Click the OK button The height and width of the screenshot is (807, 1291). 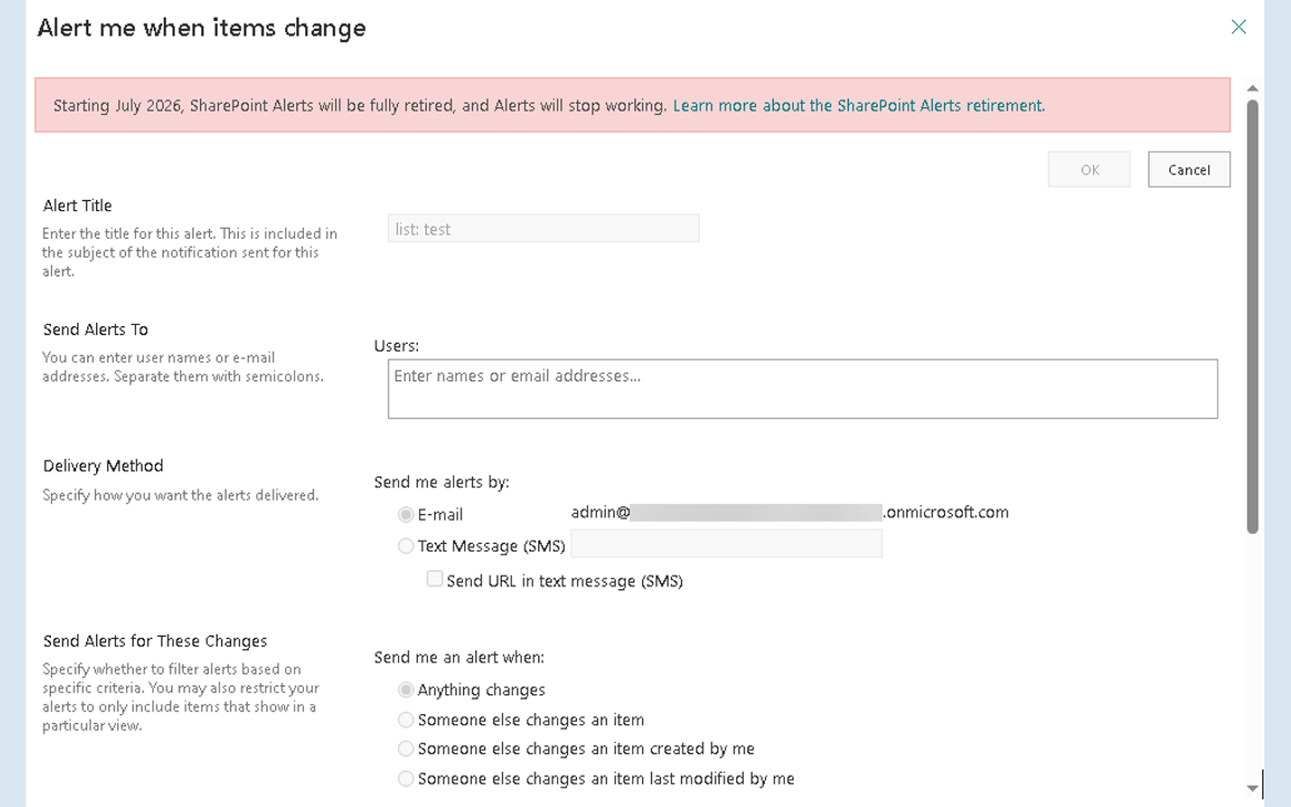[x=1089, y=169]
